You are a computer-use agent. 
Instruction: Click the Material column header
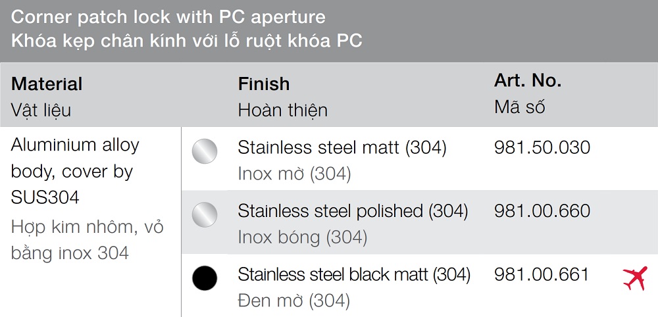coord(47,84)
